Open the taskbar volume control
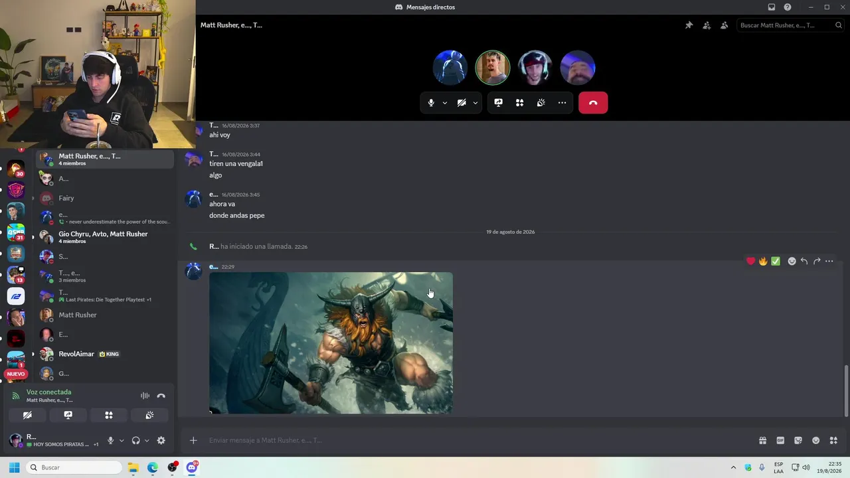This screenshot has height=478, width=850. coord(806,467)
